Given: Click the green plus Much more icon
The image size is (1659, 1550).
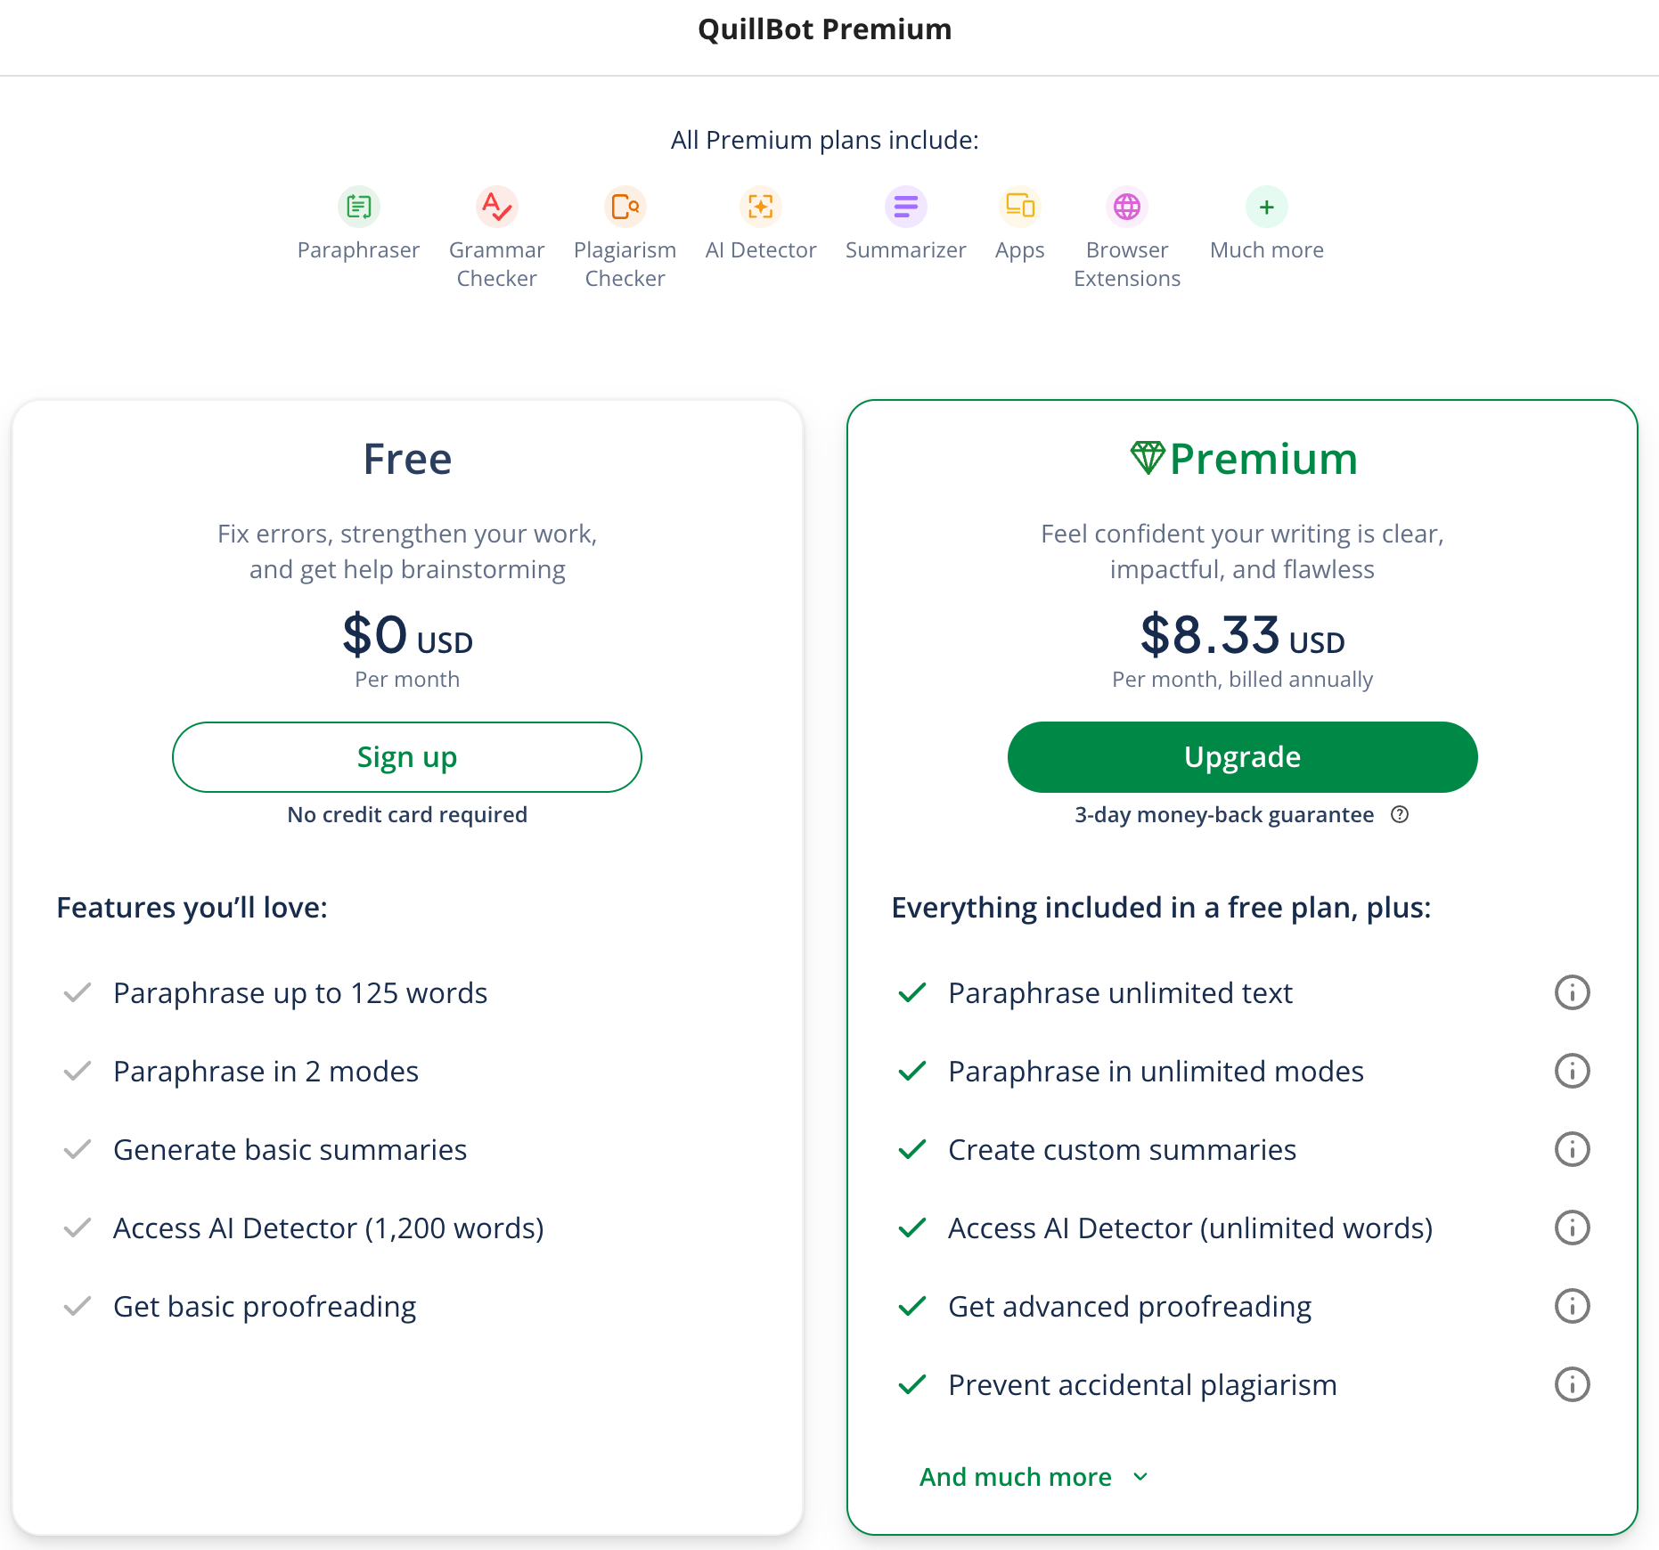Looking at the screenshot, I should pos(1266,207).
